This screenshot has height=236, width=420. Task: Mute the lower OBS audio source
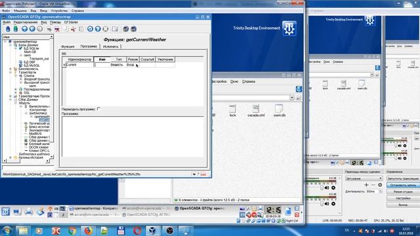(327, 204)
